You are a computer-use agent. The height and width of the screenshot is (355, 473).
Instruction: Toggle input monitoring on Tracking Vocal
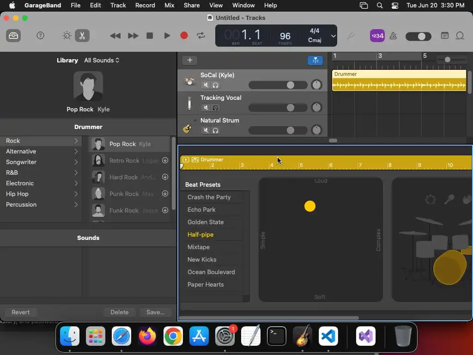(215, 108)
